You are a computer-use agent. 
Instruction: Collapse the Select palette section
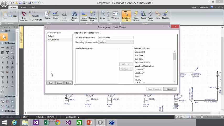click(x=2, y=31)
